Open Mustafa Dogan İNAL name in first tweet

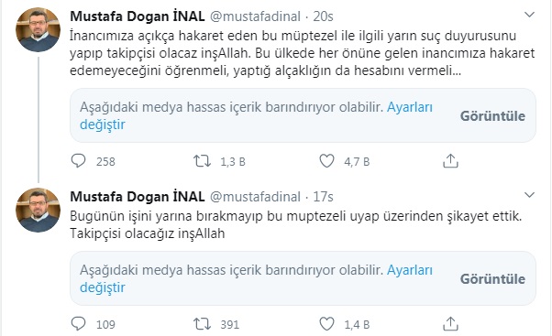tap(138, 16)
